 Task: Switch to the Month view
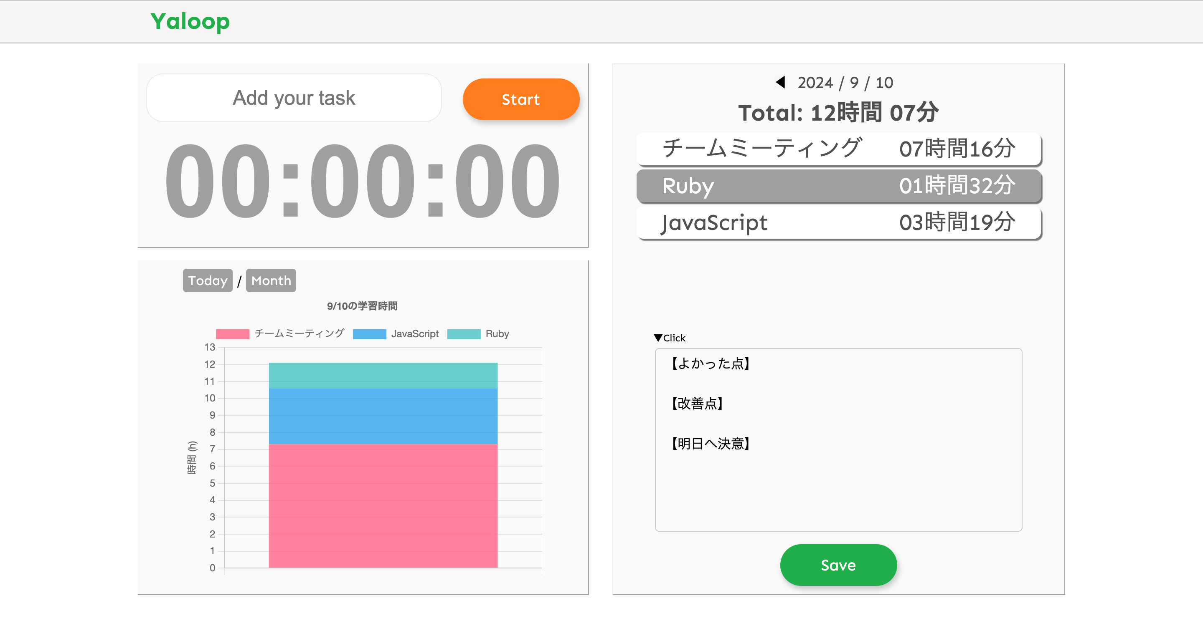tap(271, 280)
